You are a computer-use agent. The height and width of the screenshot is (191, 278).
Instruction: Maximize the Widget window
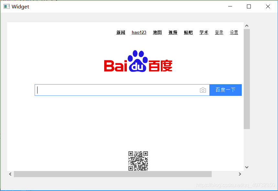pyautogui.click(x=249, y=6)
